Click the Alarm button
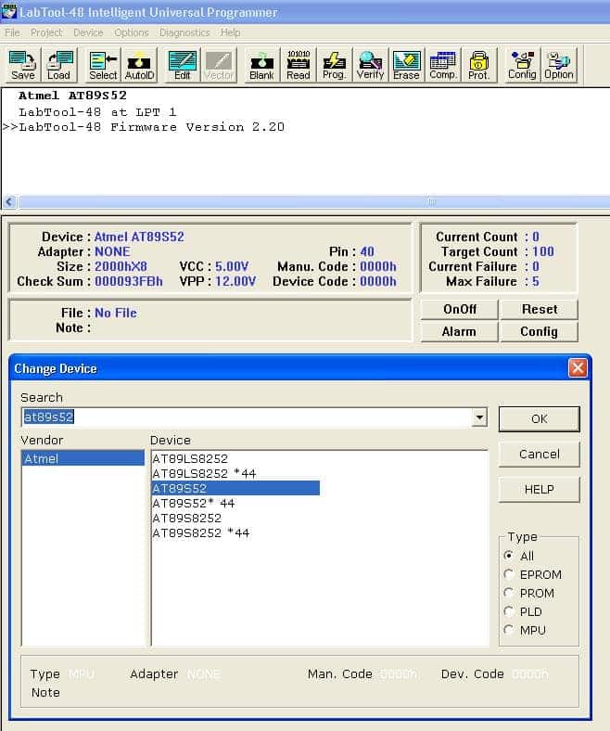This screenshot has height=731, width=610. 460,331
